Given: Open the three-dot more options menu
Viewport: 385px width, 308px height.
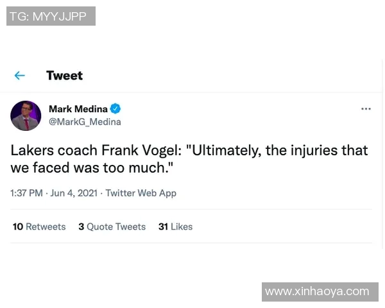Looking at the screenshot, I should click(366, 109).
